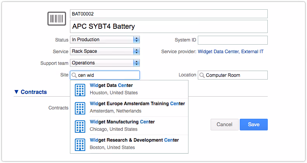Click building icon beside Widget Manufacturing Center
The image size is (307, 163).
(80, 127)
